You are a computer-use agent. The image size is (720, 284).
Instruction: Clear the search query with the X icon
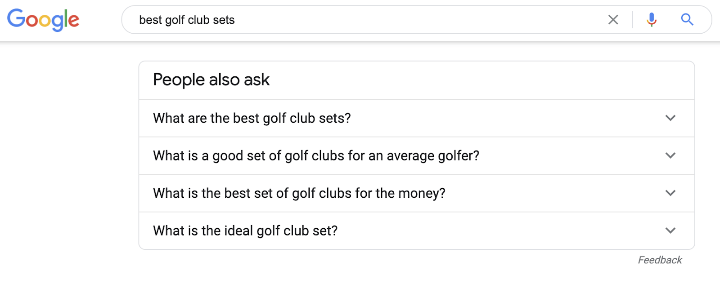[x=613, y=20]
